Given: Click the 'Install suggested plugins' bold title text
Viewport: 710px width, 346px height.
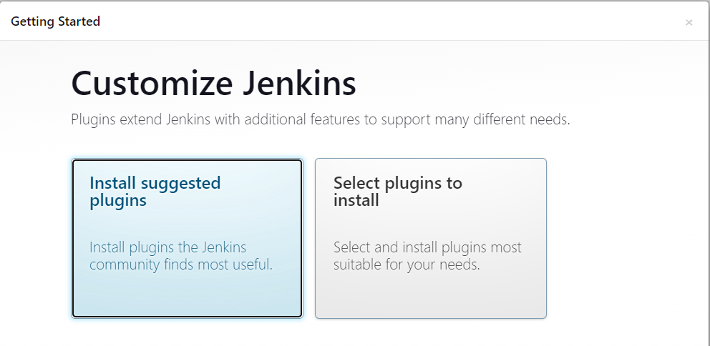Looking at the screenshot, I should [x=155, y=192].
